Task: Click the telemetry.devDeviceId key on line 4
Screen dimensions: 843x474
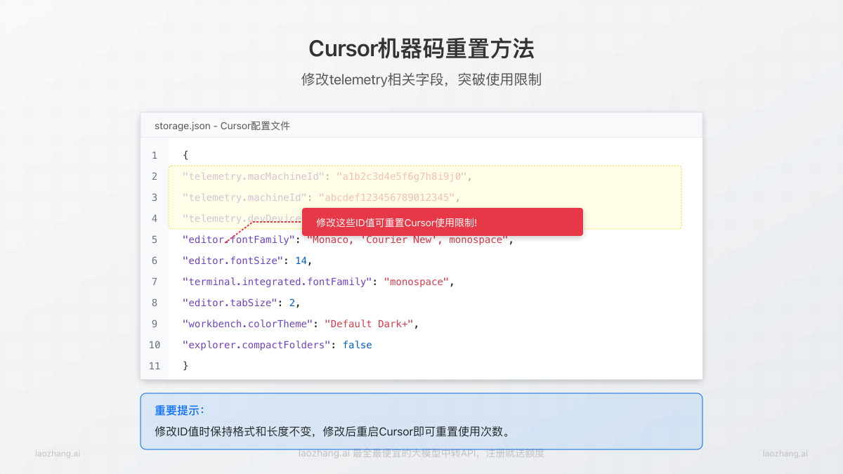Action: pyautogui.click(x=242, y=218)
